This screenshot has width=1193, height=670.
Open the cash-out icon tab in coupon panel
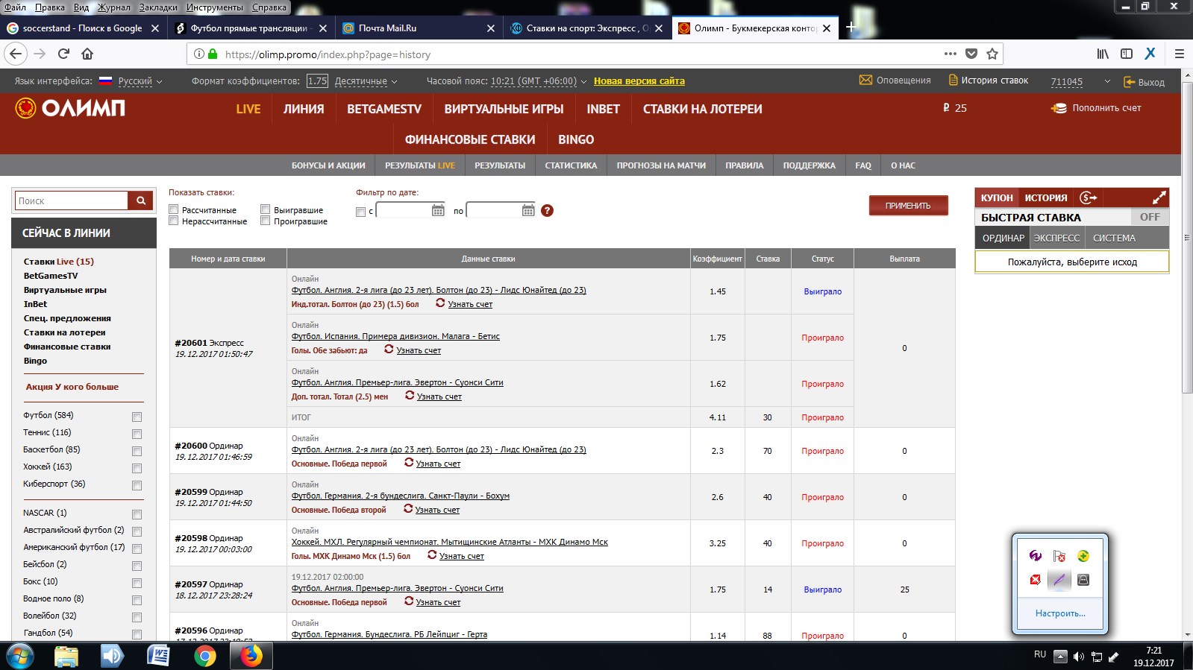[1089, 197]
